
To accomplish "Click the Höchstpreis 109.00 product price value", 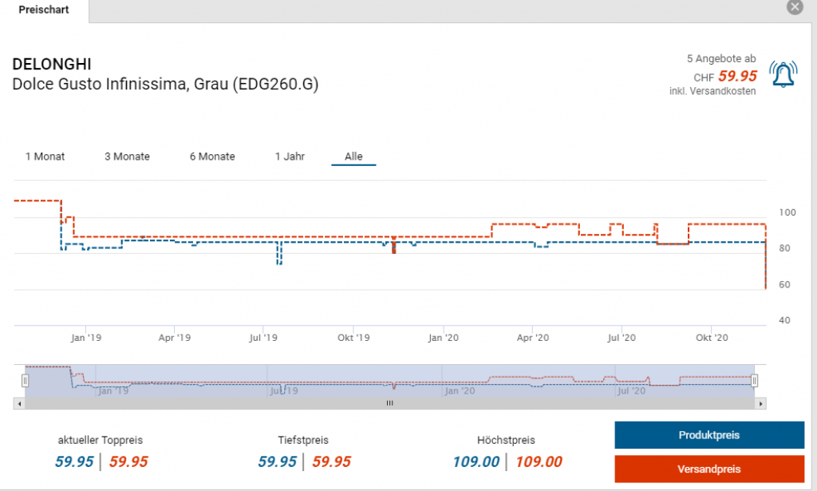I will [x=477, y=461].
